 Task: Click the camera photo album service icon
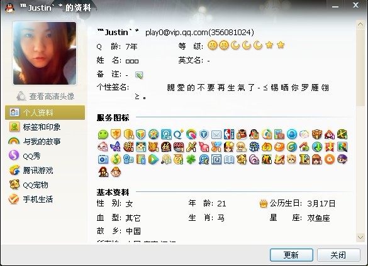pyautogui.click(x=103, y=160)
